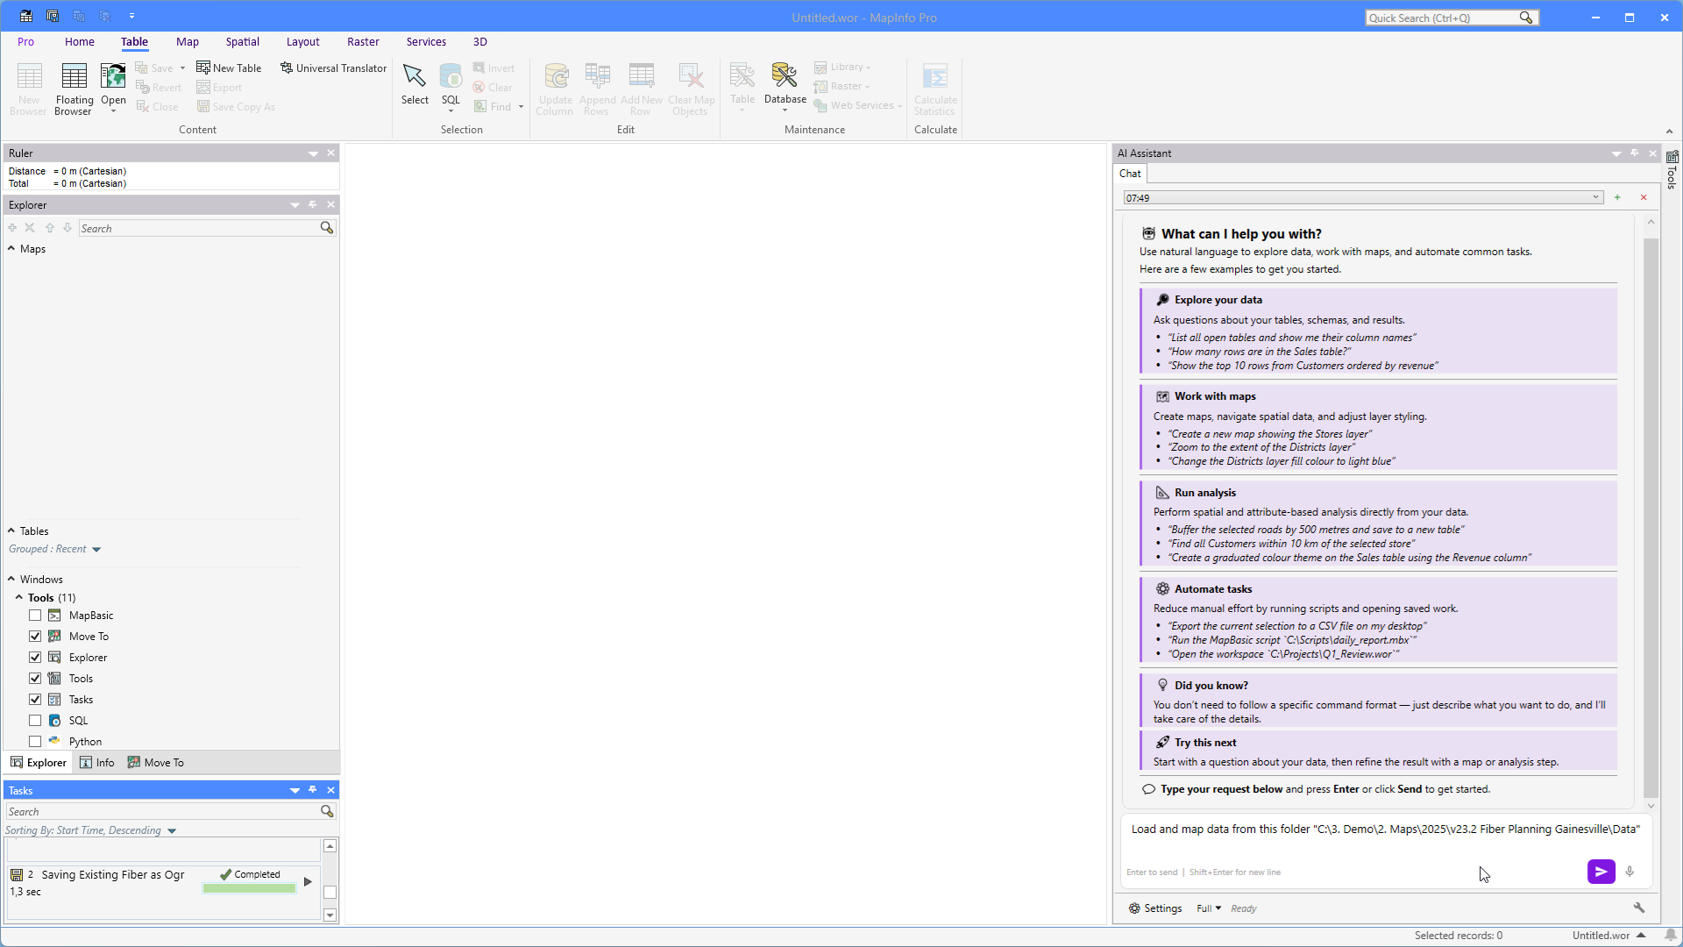The height and width of the screenshot is (947, 1683).
Task: Uncheck the Tasks window checkbox
Action: (x=35, y=700)
